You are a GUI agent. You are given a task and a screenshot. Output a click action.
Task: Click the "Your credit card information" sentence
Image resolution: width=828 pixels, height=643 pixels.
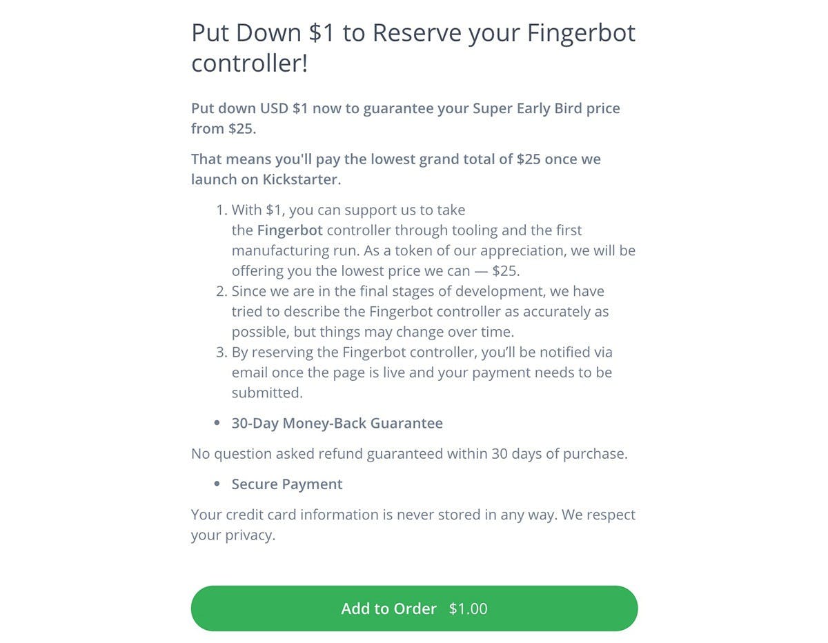(413, 515)
